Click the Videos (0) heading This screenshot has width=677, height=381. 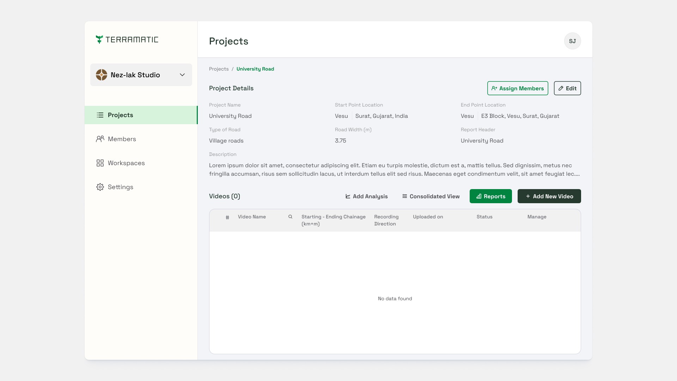225,196
